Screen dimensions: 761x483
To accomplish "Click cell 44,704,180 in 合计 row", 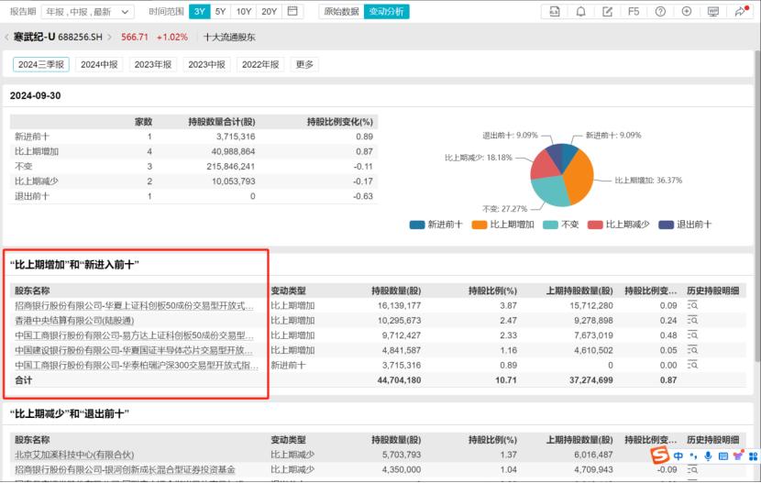I will click(399, 380).
